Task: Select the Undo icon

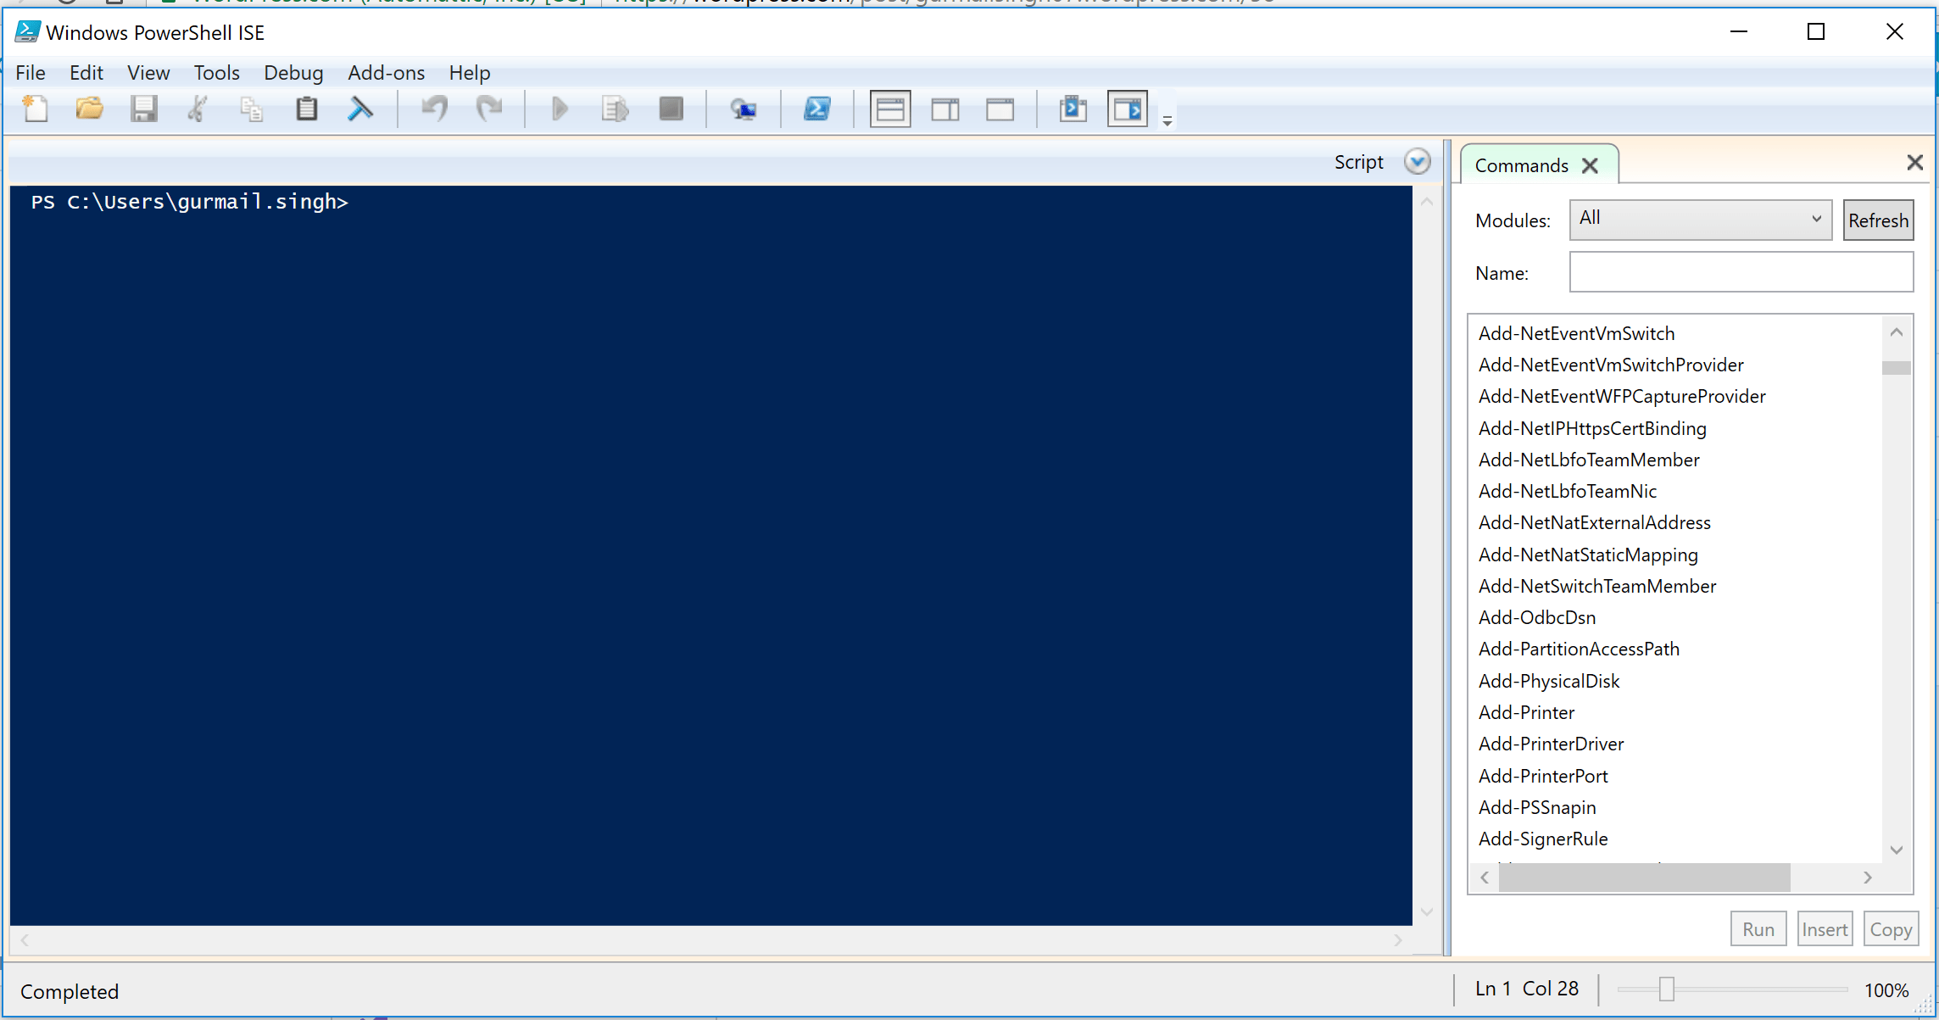Action: 434,109
